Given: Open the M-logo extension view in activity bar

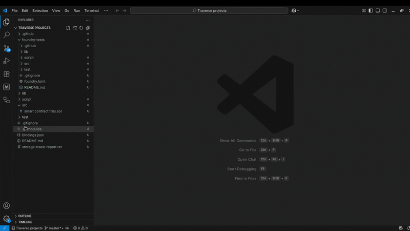Looking at the screenshot, I should point(6,87).
